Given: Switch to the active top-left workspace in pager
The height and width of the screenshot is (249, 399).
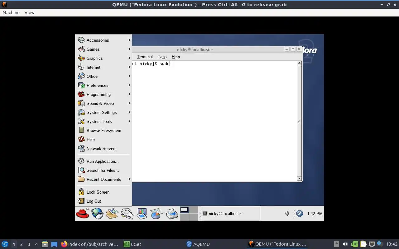Looking at the screenshot, I should click(x=185, y=210).
